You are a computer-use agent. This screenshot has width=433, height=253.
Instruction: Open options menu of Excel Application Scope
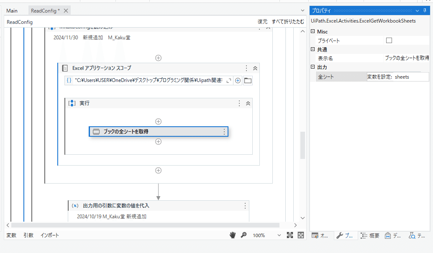pyautogui.click(x=246, y=68)
